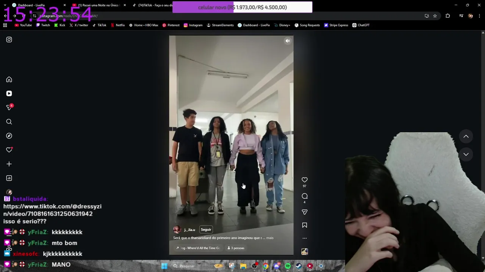Toggle the reel's sound with the speaker icon
Screen dimensions: 485x272
coord(288,41)
